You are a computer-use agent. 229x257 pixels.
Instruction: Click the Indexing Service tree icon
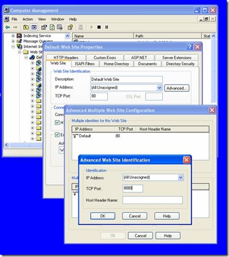(x=19, y=36)
